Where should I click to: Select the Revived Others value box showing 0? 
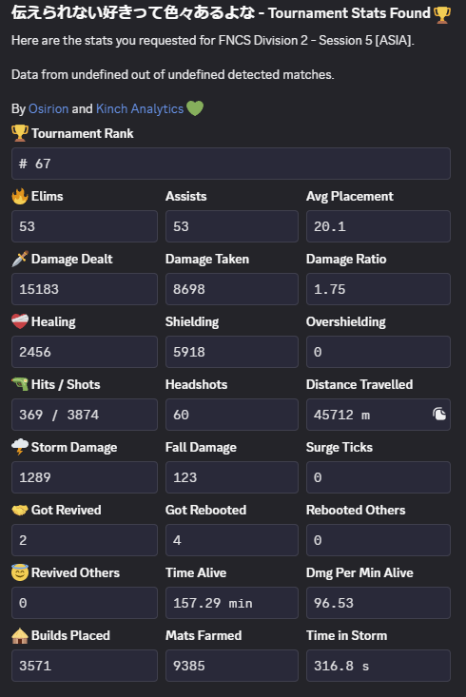coord(85,603)
